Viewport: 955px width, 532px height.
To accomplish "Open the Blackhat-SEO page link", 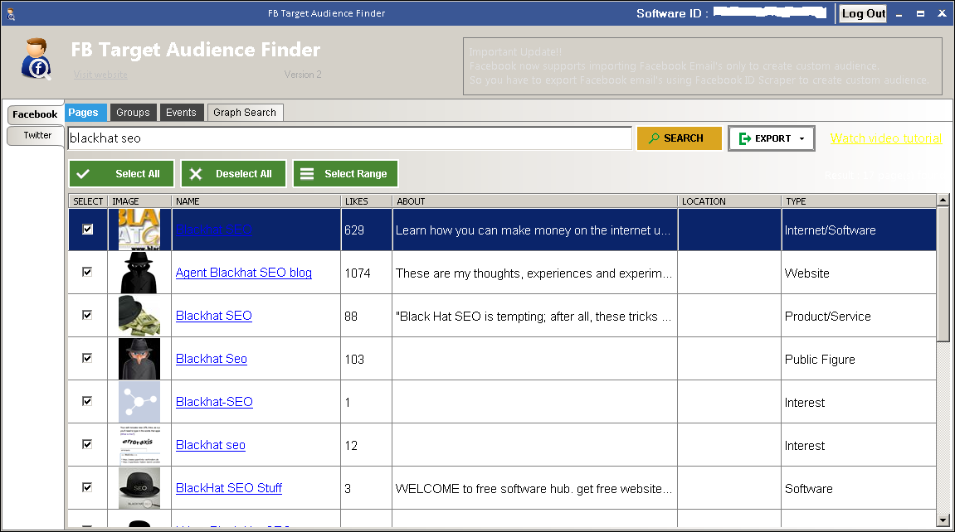I will point(214,402).
